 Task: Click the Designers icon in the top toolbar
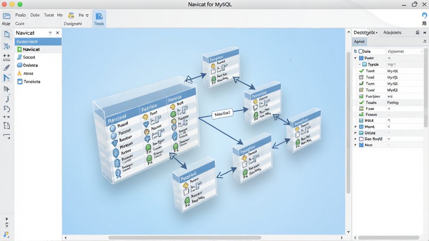point(71,15)
